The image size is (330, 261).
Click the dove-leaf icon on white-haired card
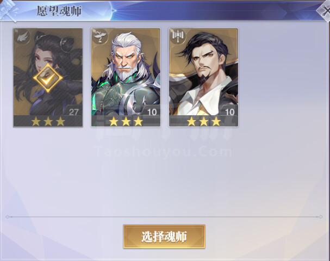[99, 36]
